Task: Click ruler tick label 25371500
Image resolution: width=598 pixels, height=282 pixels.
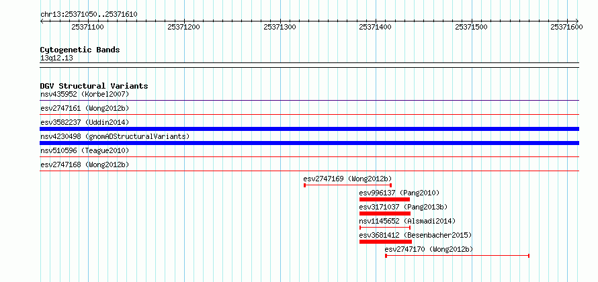Action: 472,27
